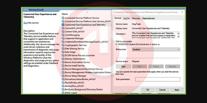This screenshot has height=103, width=207.
Task: Click the Device Management Enrollment Service icon
Action: (63, 69)
